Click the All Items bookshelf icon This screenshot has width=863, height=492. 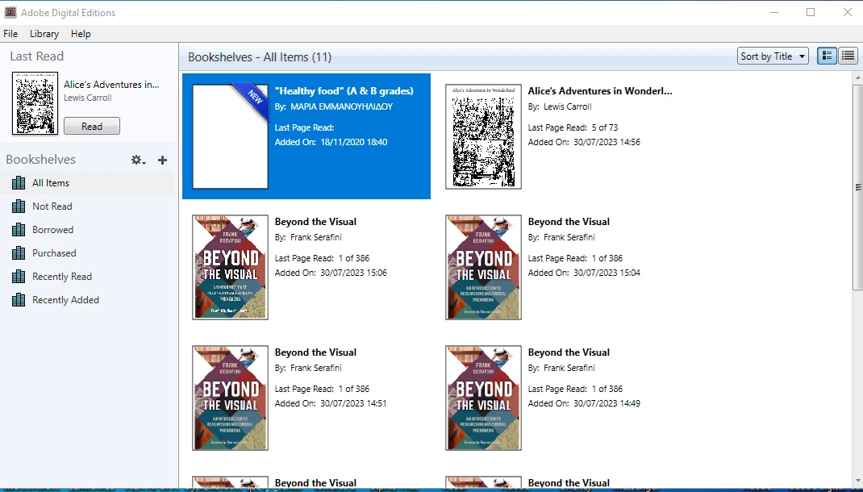pyautogui.click(x=19, y=183)
